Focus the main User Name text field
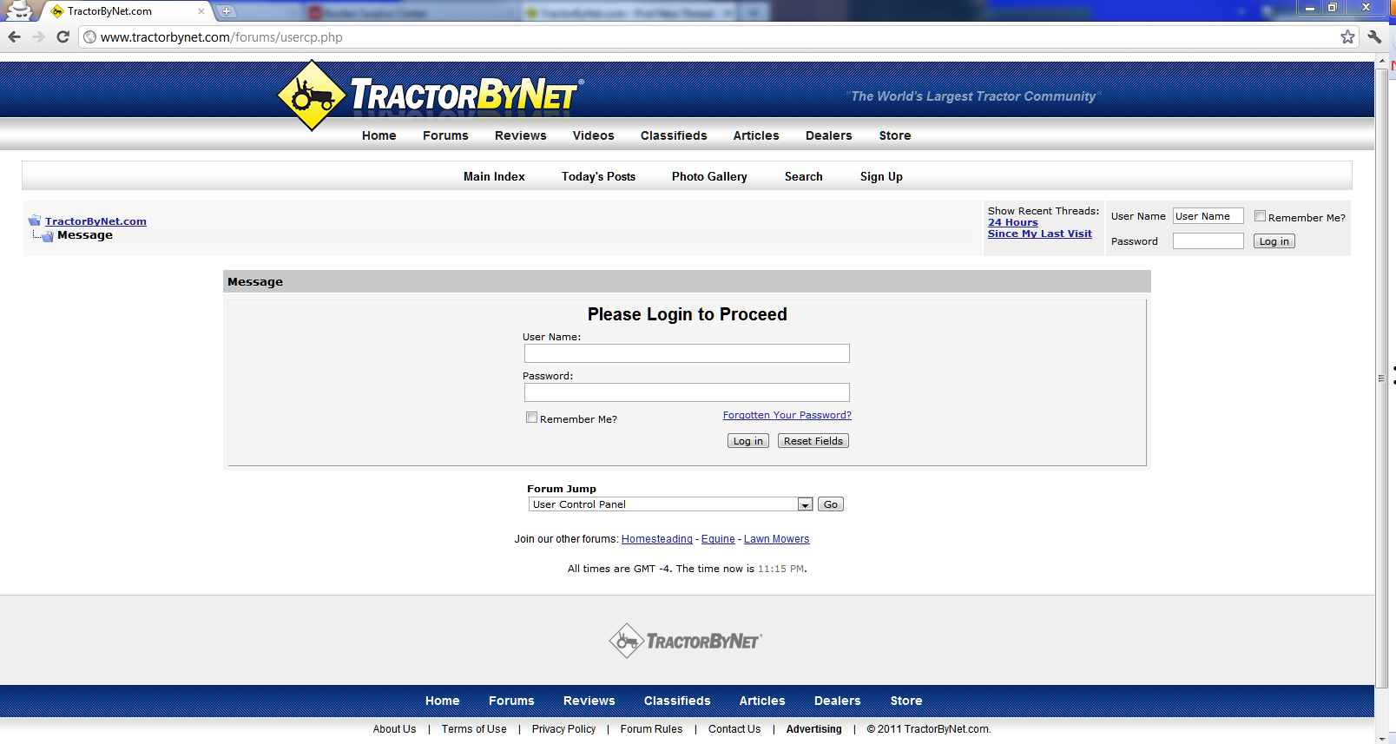This screenshot has height=744, width=1396. pos(686,353)
